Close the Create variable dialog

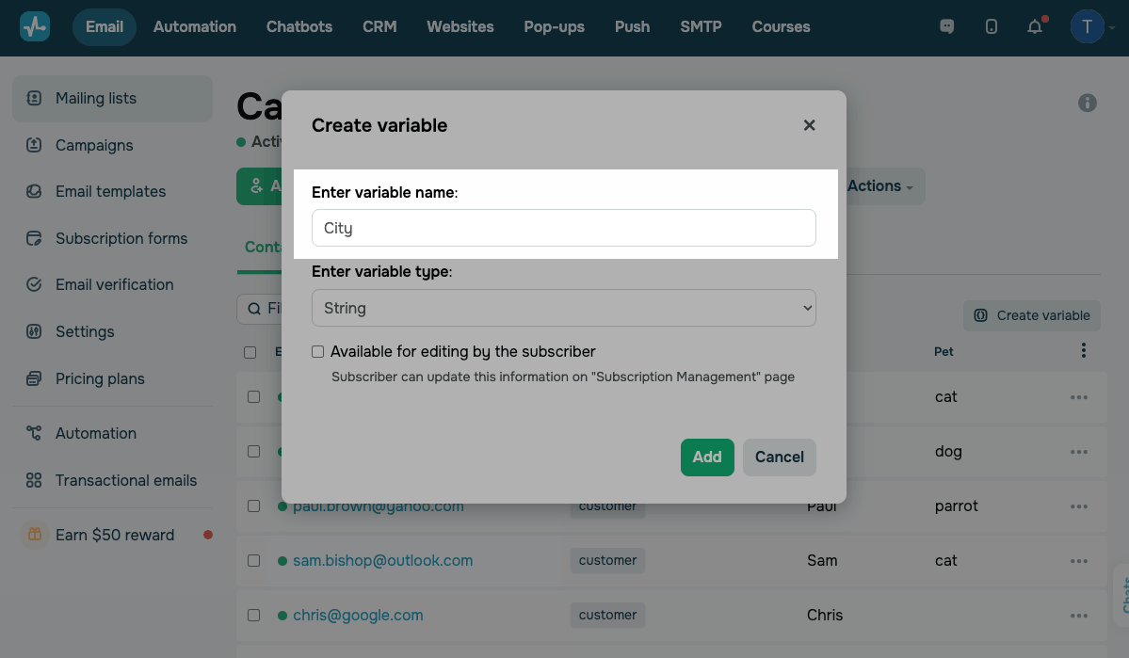point(809,125)
